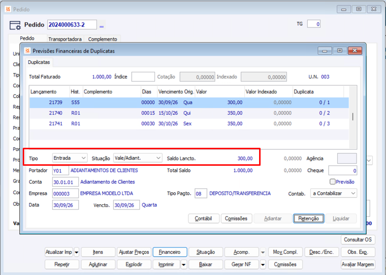This screenshot has height=275, width=386.
Task: Click the TG input field
Action: pyautogui.click(x=314, y=24)
